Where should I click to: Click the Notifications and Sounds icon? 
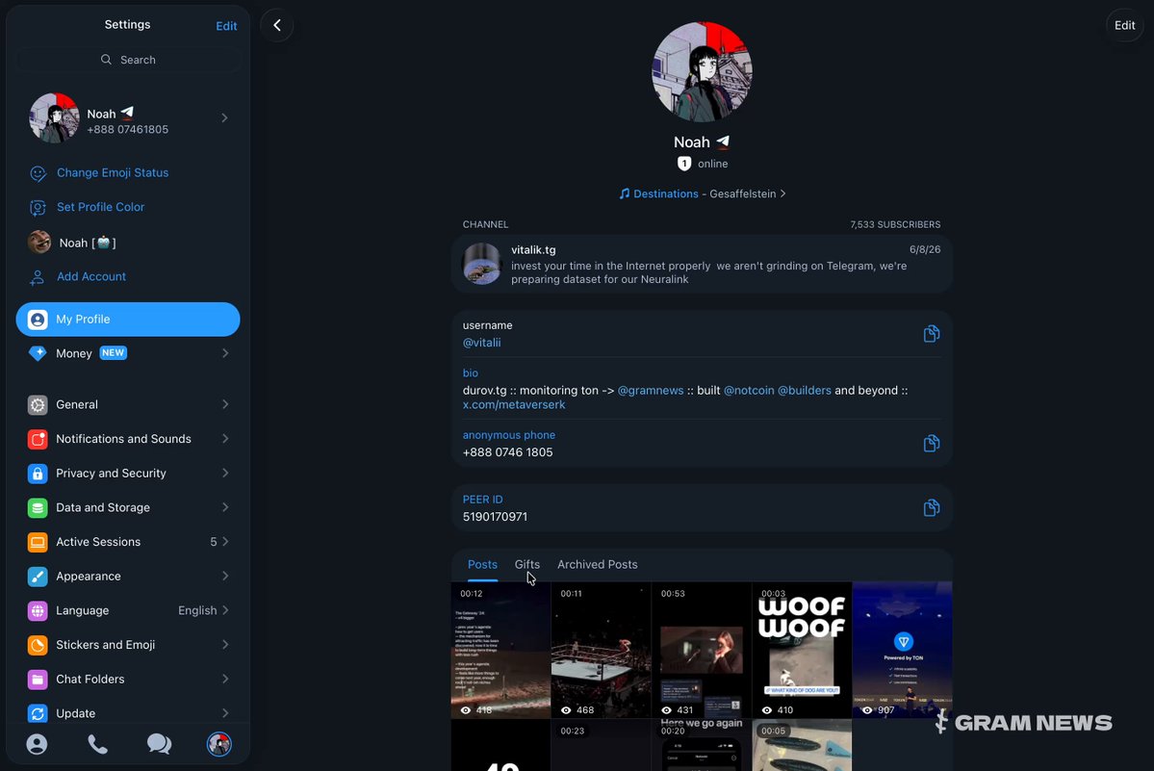(38, 439)
